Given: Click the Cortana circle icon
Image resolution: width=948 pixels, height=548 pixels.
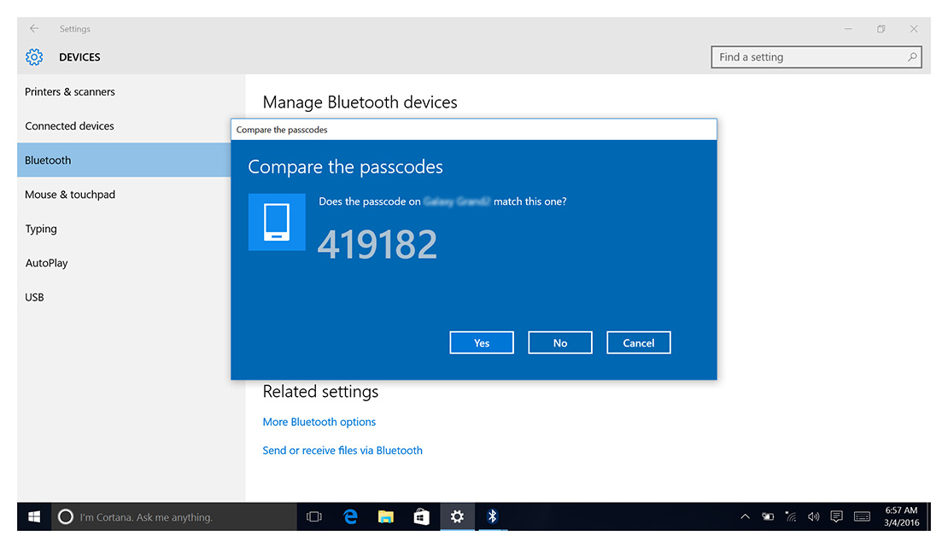Looking at the screenshot, I should tap(65, 516).
